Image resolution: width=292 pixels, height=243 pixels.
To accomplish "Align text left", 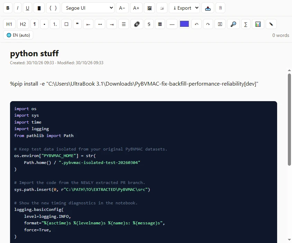I will pyautogui.click(x=88, y=24).
